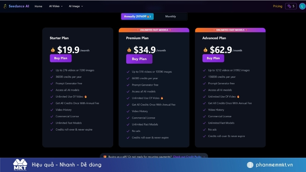Image resolution: width=306 pixels, height=172 pixels.
Task: Click the Premium Plan heading
Action: click(x=137, y=38)
